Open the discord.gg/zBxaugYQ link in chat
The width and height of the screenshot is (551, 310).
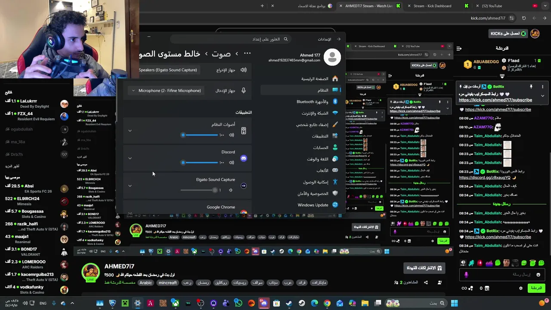484,177
